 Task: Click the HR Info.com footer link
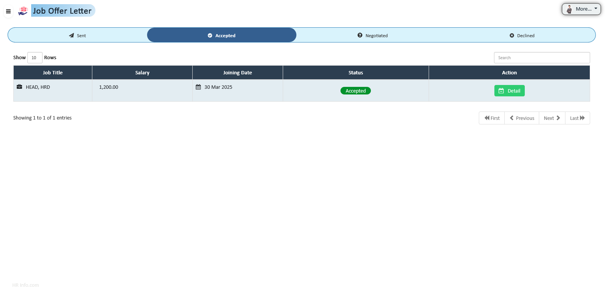[25, 285]
